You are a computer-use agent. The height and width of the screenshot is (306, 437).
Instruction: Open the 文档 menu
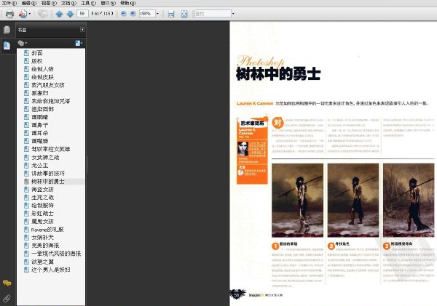coord(68,3)
